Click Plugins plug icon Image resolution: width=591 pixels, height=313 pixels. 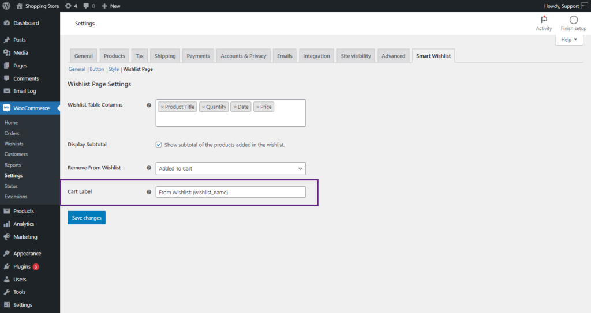coord(7,266)
